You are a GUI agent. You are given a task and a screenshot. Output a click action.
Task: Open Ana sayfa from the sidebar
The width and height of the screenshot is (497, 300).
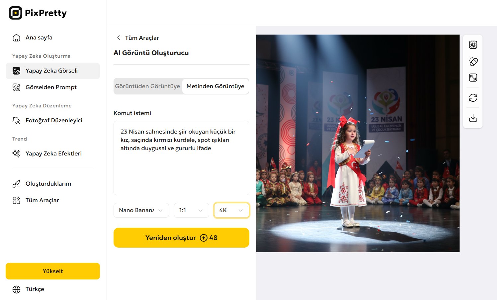pyautogui.click(x=39, y=38)
